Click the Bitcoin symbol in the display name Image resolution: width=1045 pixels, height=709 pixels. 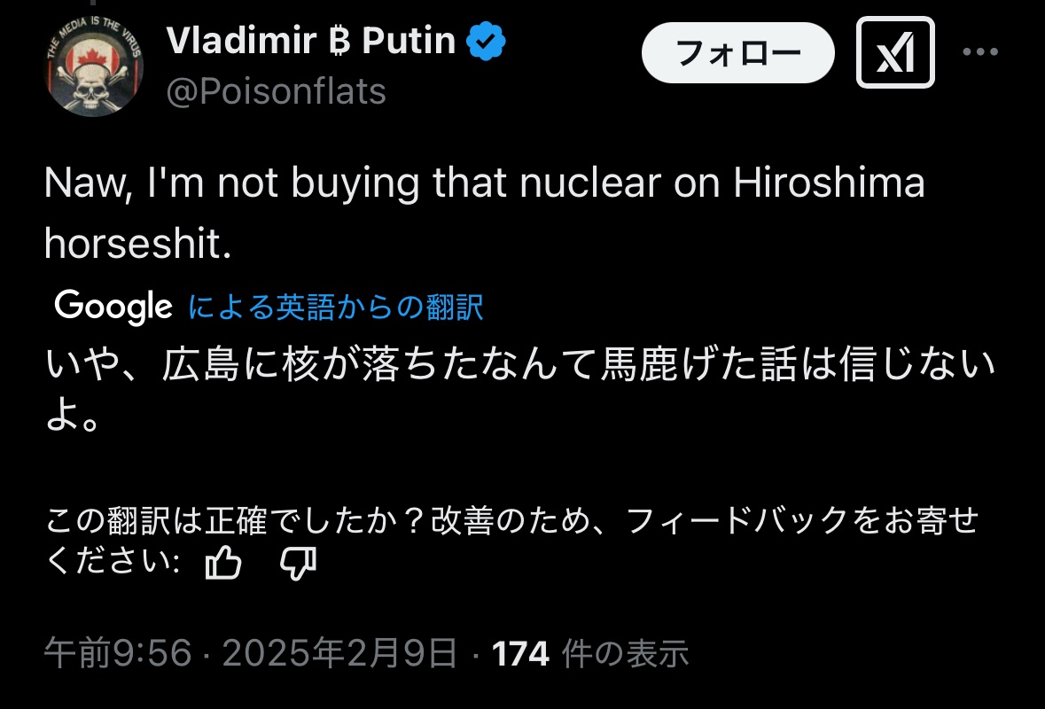339,42
